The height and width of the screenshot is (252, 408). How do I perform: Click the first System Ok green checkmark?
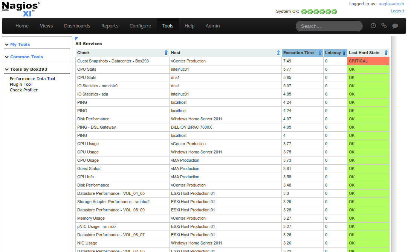click(x=304, y=12)
